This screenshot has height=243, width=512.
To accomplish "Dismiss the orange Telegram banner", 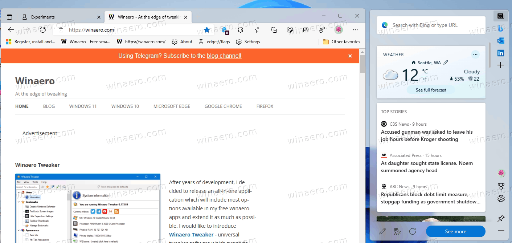I will pos(350,56).
